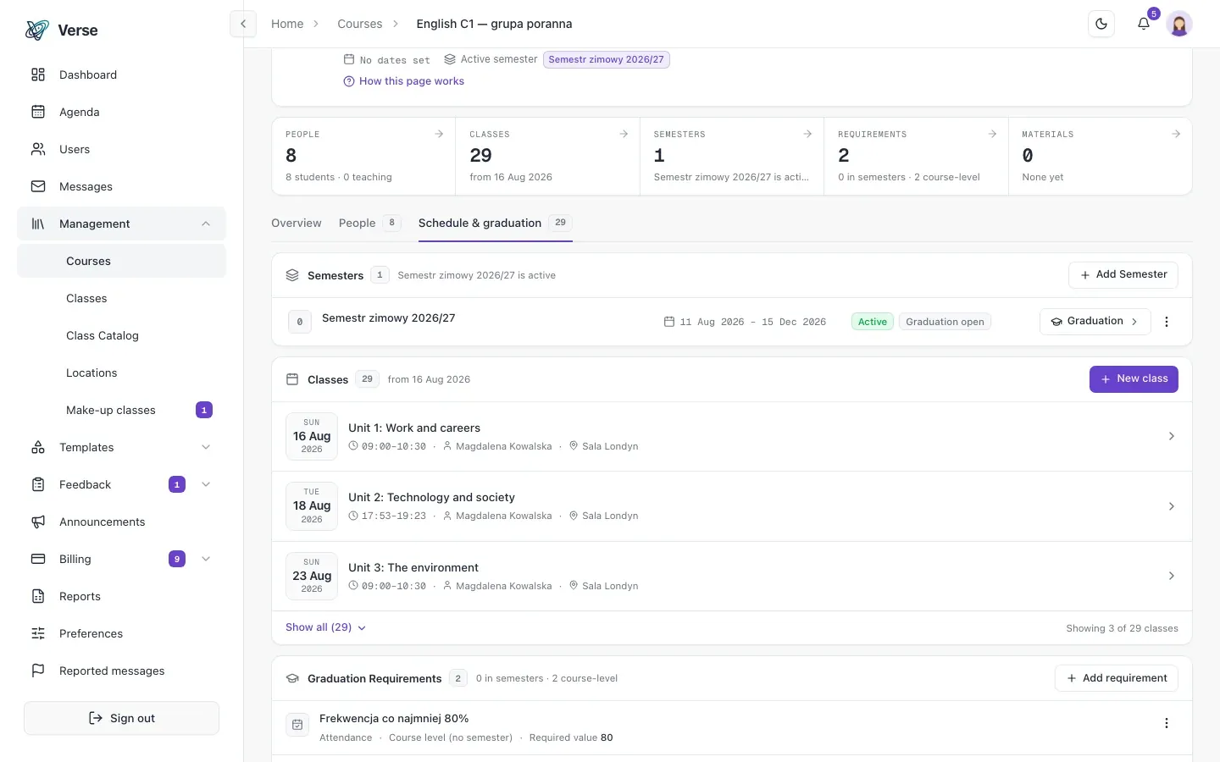The width and height of the screenshot is (1220, 762).
Task: Collapse sidebar with back chevron button
Action: 243,24
